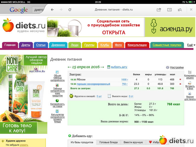Switch to the Готовые блюда tab
Screen dimensions: 196x147
coord(108,142)
